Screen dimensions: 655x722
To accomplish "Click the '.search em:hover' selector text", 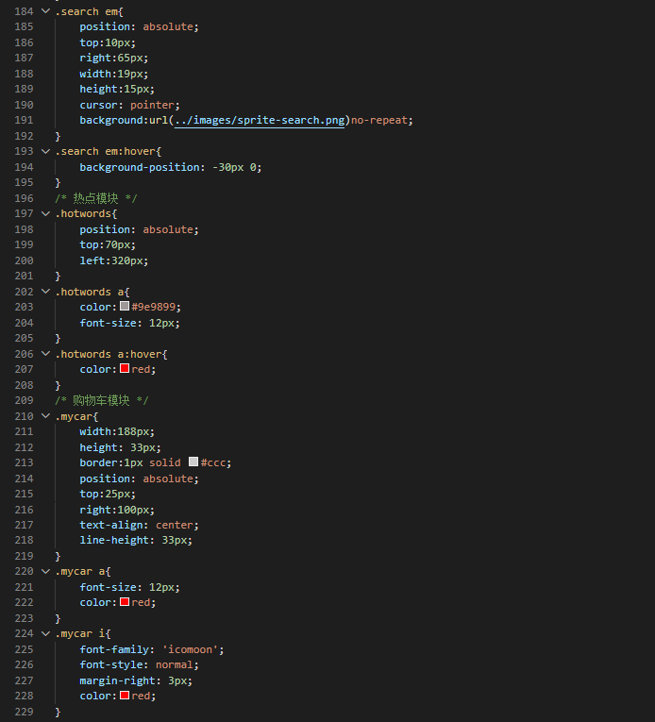I will click(x=105, y=152).
